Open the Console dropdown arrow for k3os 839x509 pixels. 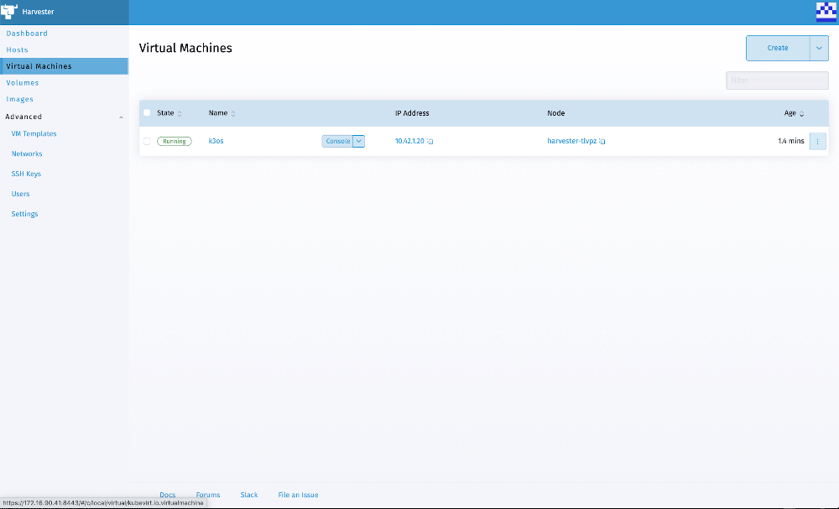[359, 141]
